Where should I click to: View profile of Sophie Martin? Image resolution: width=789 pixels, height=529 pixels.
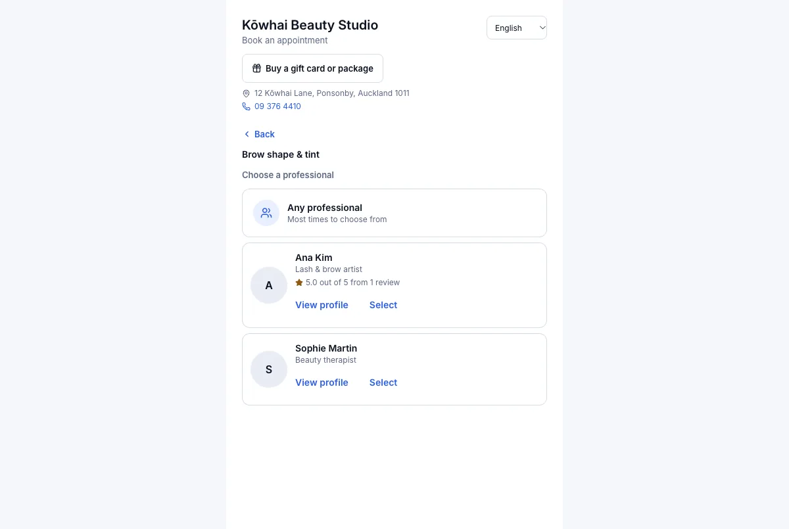322,382
